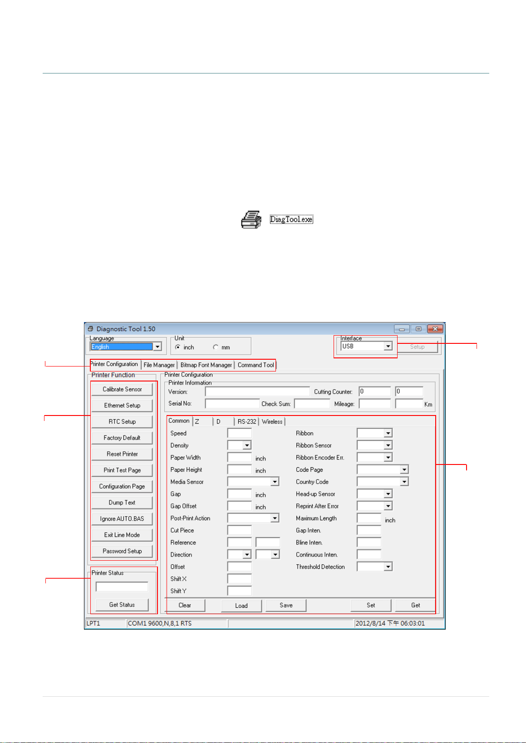This screenshot has width=526, height=743.
Task: Select the inch unit radio button
Action: pos(178,347)
